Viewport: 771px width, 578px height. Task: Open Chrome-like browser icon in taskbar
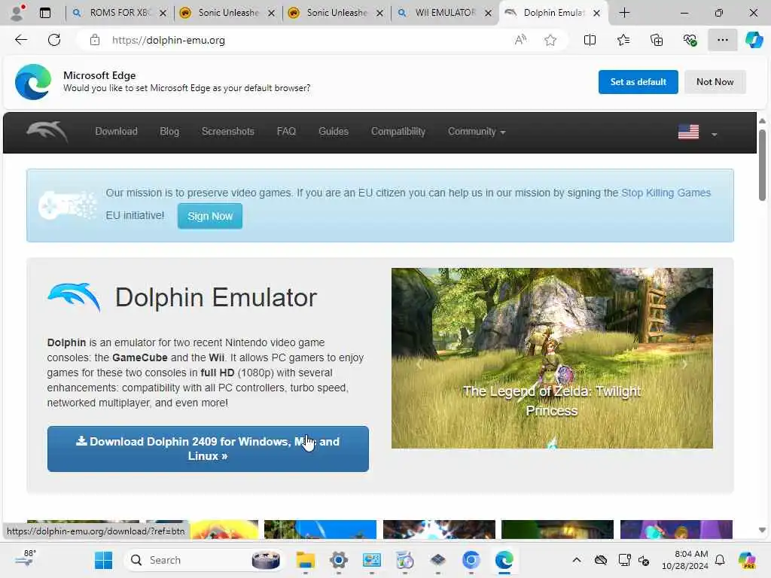tap(471, 560)
